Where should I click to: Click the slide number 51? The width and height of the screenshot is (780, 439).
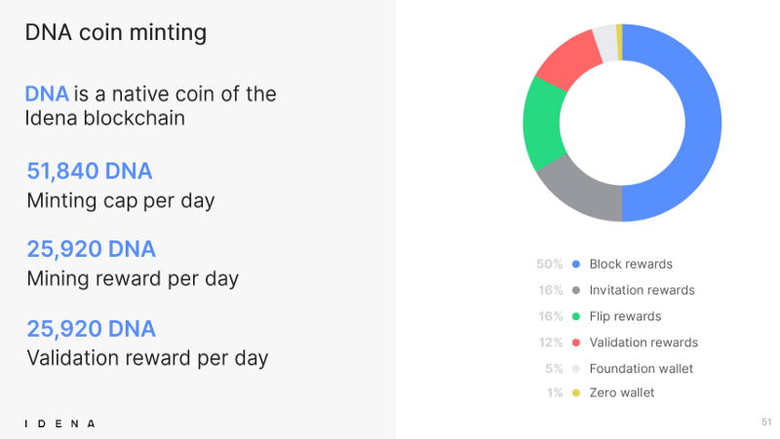[x=766, y=421]
